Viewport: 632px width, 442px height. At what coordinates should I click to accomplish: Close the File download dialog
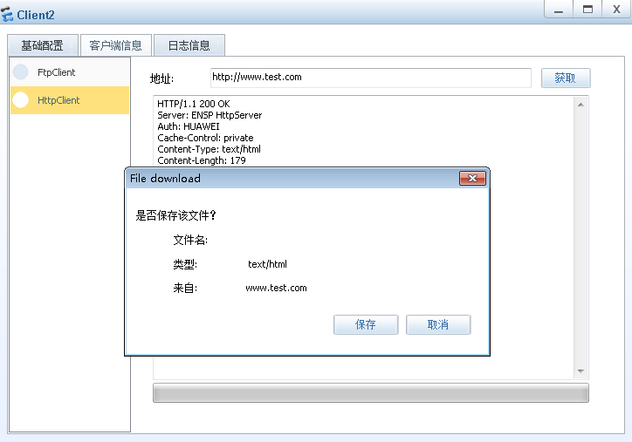coord(472,179)
